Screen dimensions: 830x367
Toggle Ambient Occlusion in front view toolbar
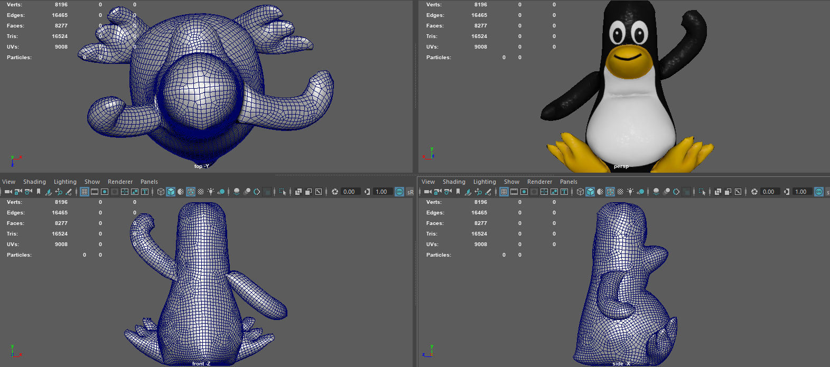pyautogui.click(x=237, y=192)
